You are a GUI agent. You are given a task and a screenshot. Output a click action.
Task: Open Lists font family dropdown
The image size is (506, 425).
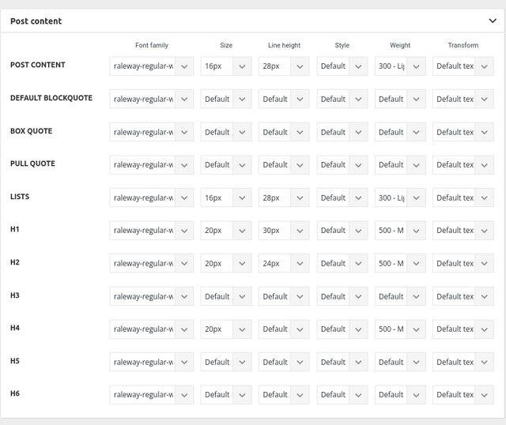pyautogui.click(x=152, y=197)
